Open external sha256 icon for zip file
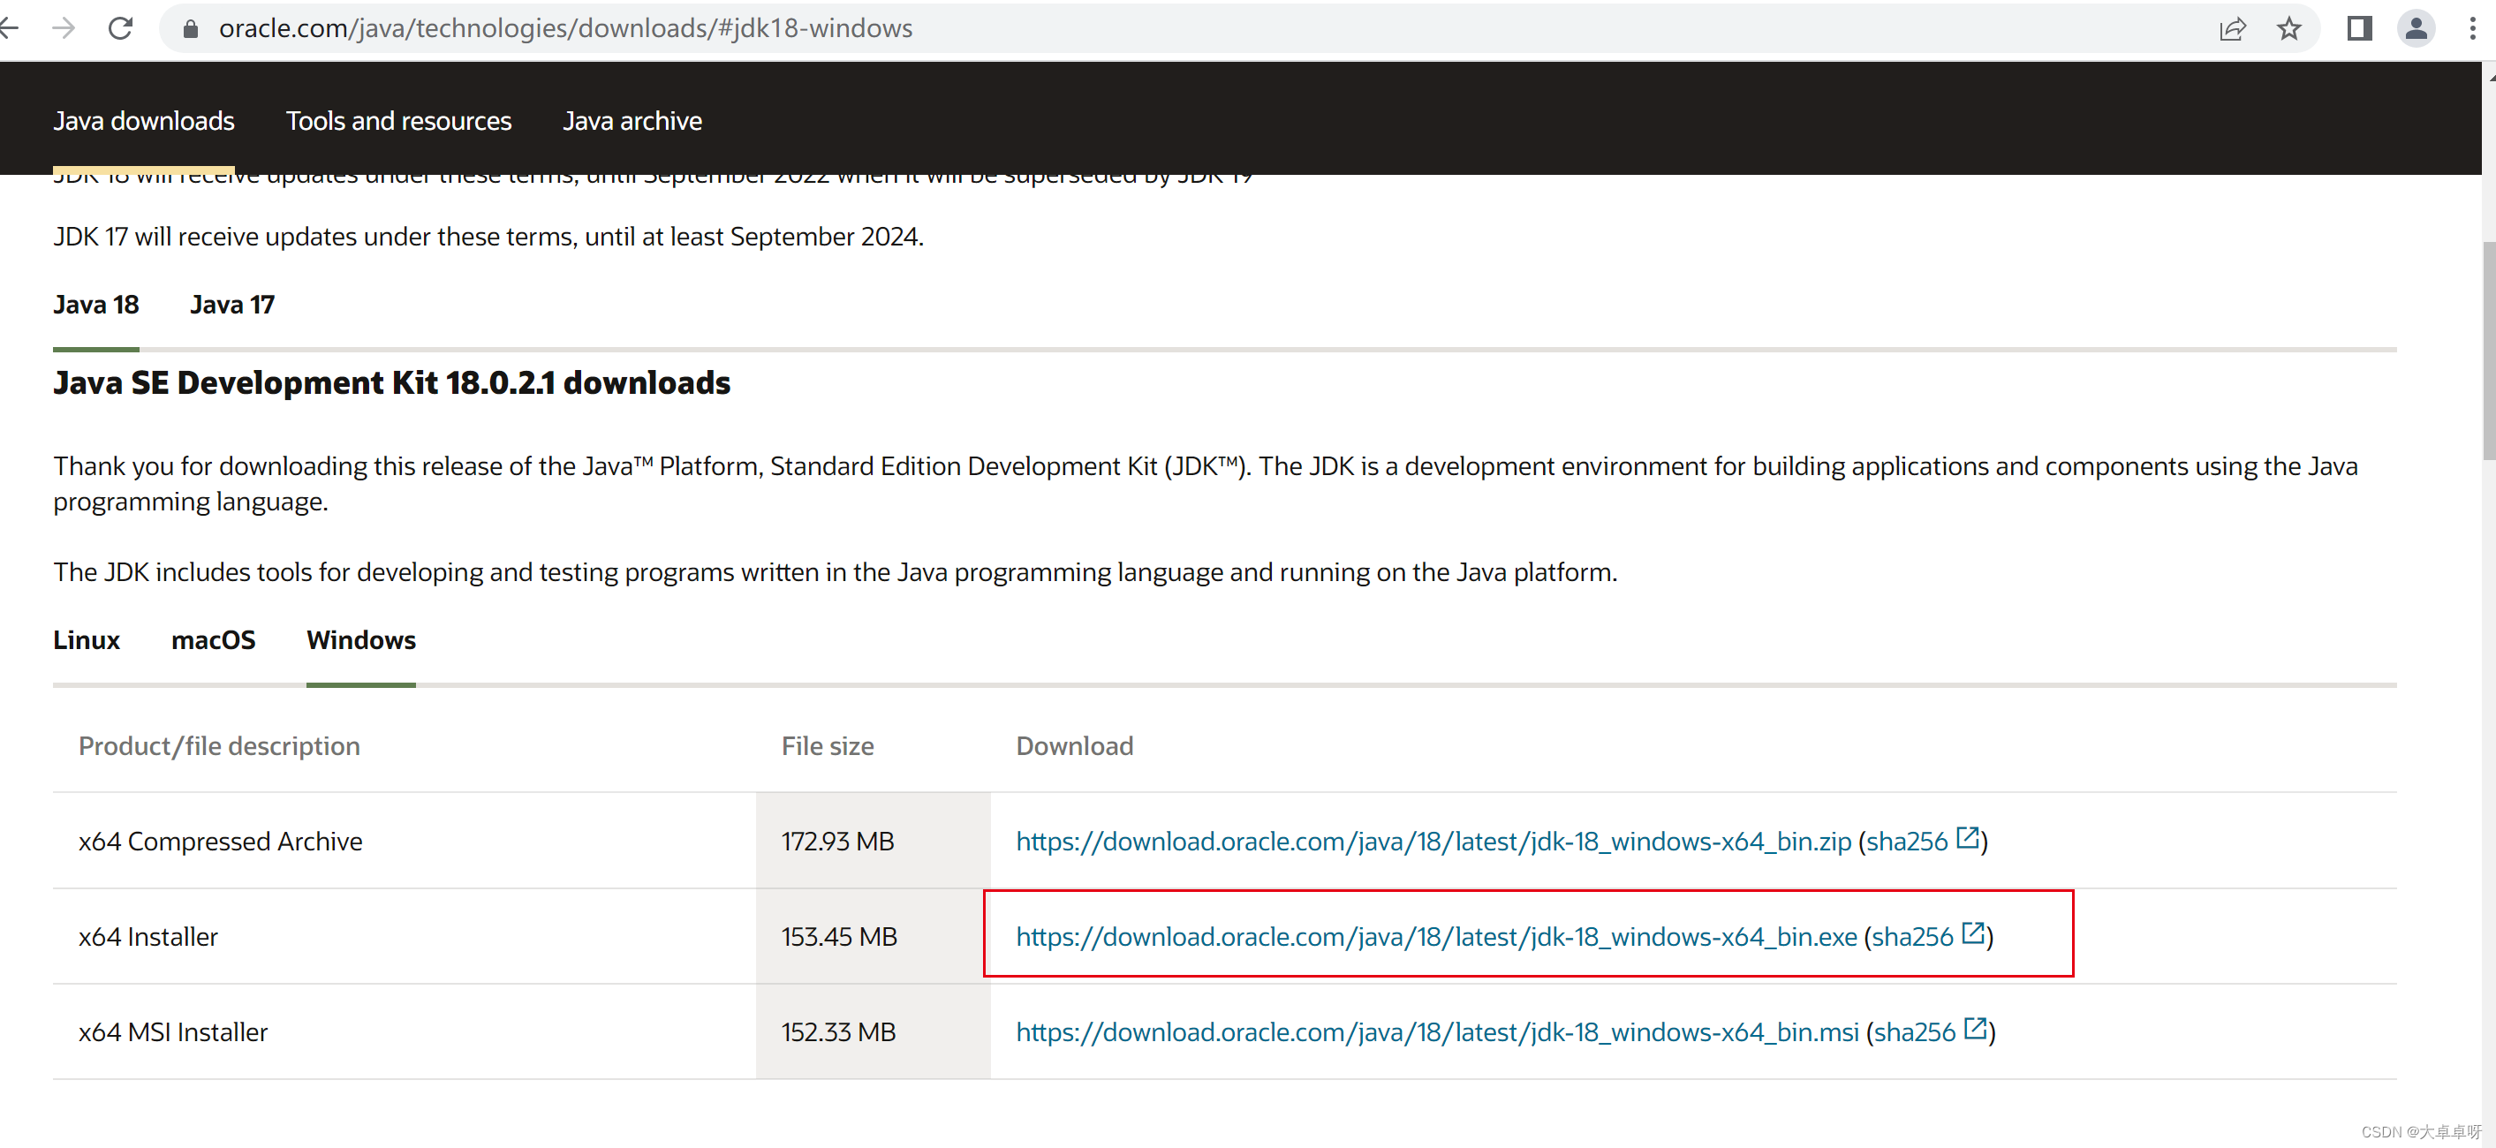 click(x=1967, y=837)
